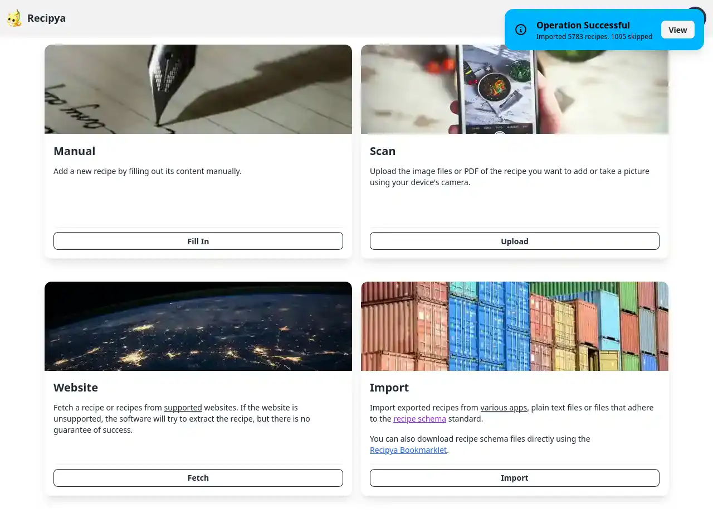
Task: Click the Operation Successful notification title
Action: 583,25
